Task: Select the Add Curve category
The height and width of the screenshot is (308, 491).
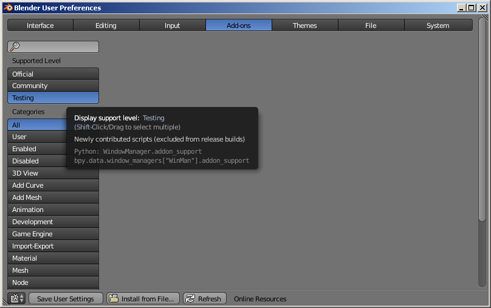Action: pyautogui.click(x=53, y=185)
